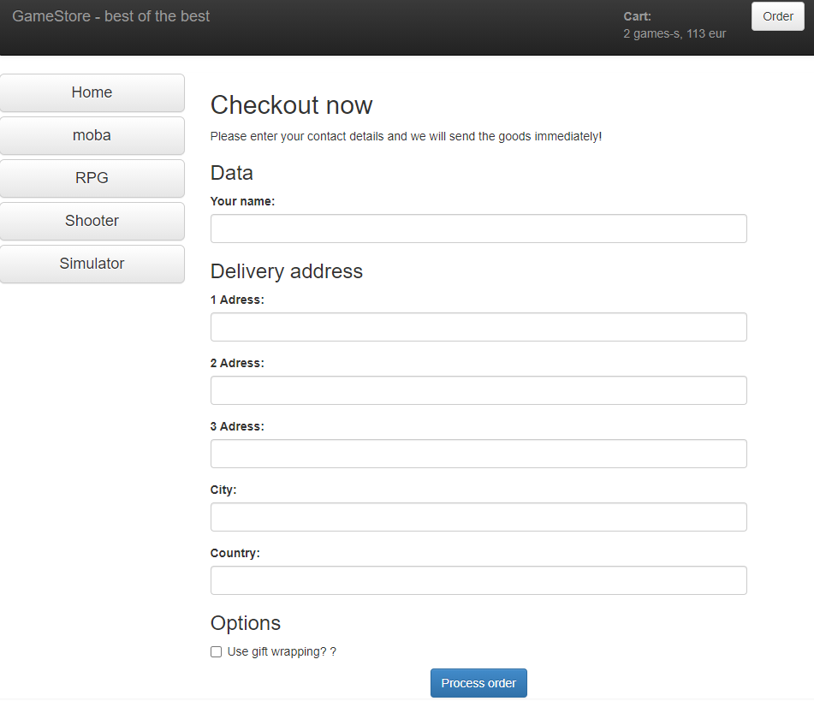Click the 'Options' heading

(246, 623)
